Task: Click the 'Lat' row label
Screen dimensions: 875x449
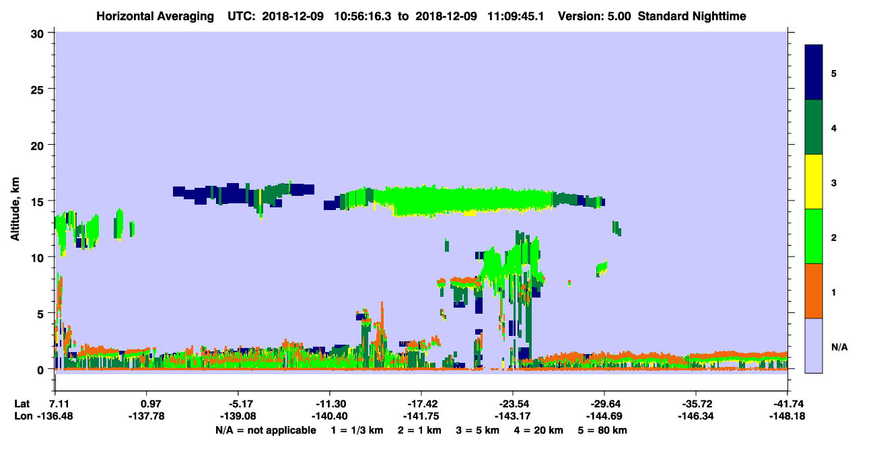Action: click(x=22, y=404)
